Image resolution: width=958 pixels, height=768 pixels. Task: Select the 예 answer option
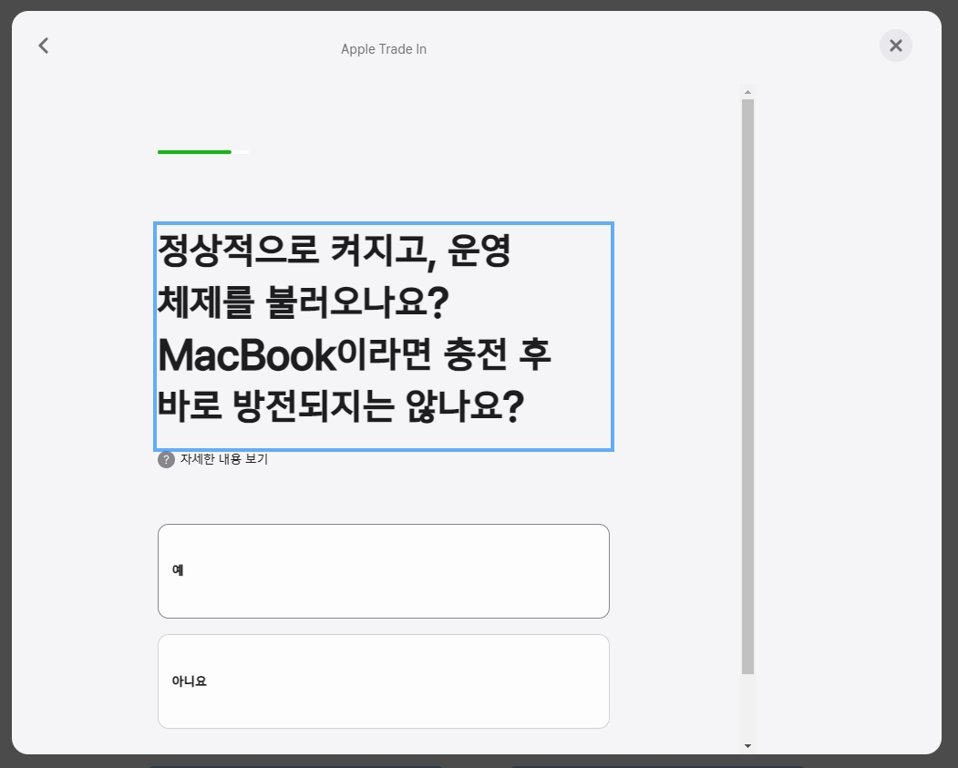click(384, 571)
